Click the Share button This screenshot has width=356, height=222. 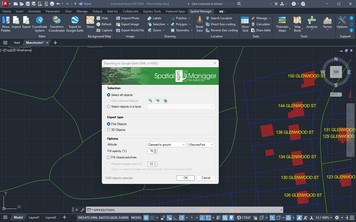tap(85, 4)
